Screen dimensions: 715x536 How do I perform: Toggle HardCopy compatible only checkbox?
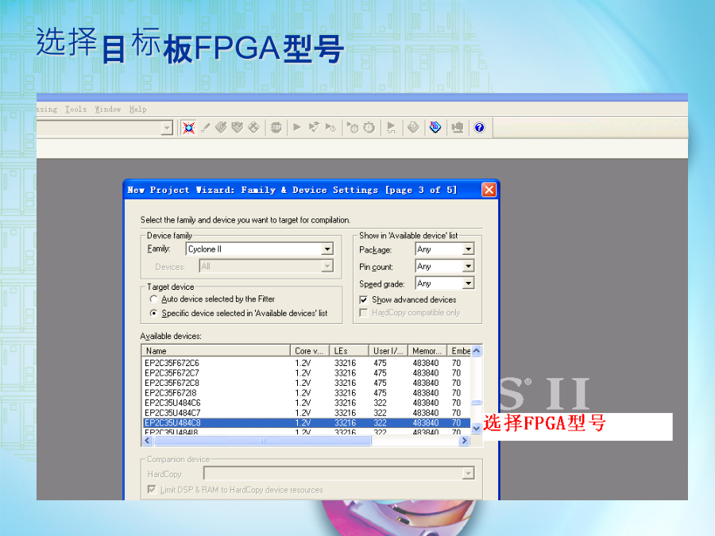click(363, 313)
